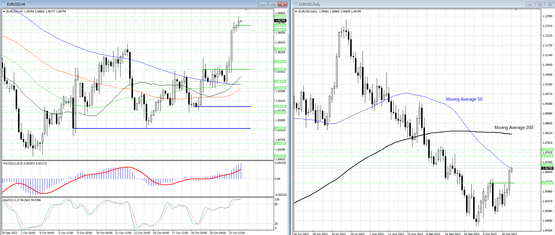Minimize the EURUSD,Daily chart window
The width and height of the screenshot is (555, 235).
(530, 4)
